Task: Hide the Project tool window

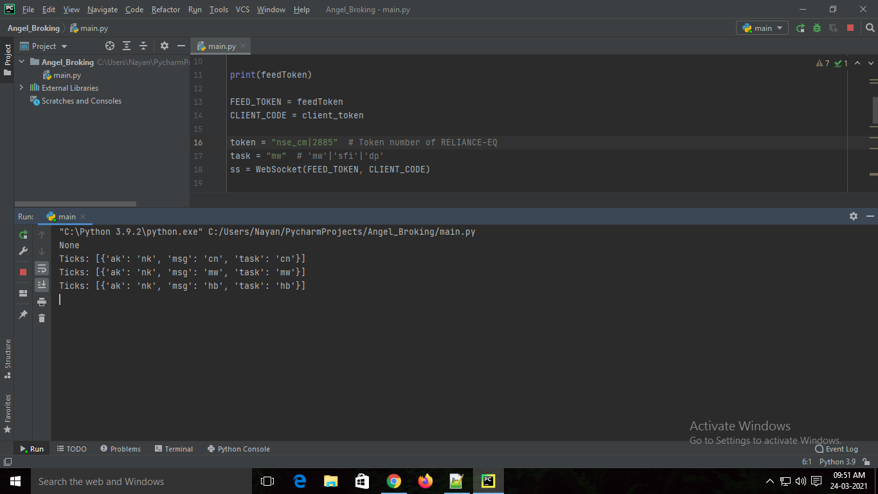Action: 181,46
